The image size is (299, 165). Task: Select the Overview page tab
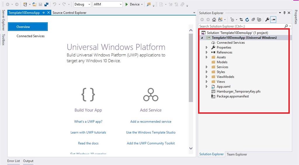[x=28, y=27]
